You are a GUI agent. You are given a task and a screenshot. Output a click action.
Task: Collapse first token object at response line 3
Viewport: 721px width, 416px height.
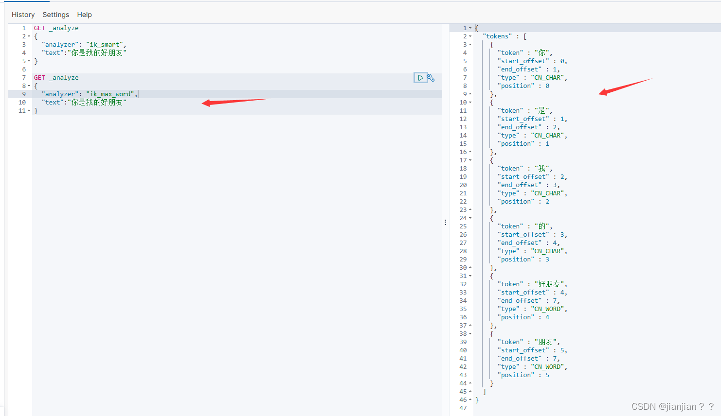[x=470, y=45]
